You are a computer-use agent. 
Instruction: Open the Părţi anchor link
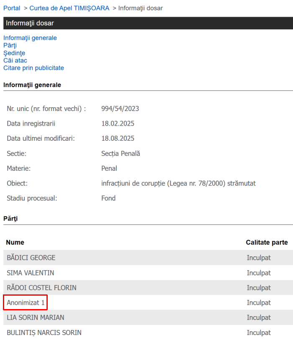[10, 46]
